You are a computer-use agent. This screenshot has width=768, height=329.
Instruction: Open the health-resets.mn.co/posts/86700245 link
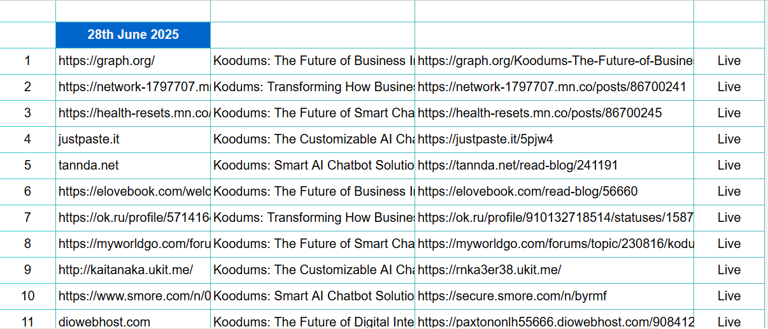(x=540, y=113)
